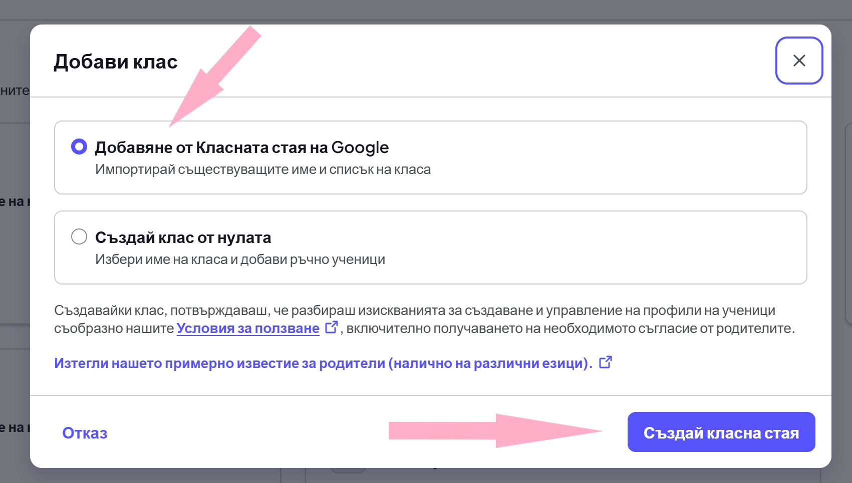Image resolution: width=852 pixels, height=483 pixels.
Task: Click the Добавяне от Класната стая на Google title
Action: tap(242, 147)
